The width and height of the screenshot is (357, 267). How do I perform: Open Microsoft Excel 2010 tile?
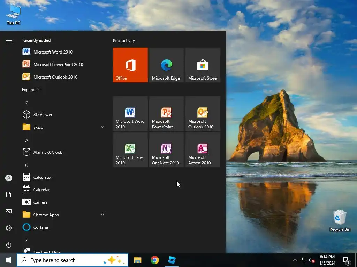coord(130,150)
